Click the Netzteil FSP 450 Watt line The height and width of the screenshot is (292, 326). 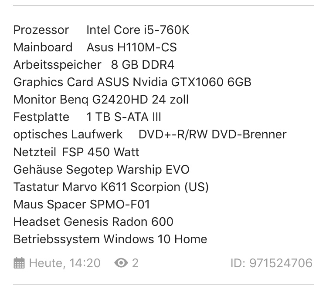tap(76, 152)
